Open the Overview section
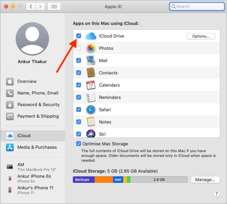227x204 pixels. click(x=33, y=82)
